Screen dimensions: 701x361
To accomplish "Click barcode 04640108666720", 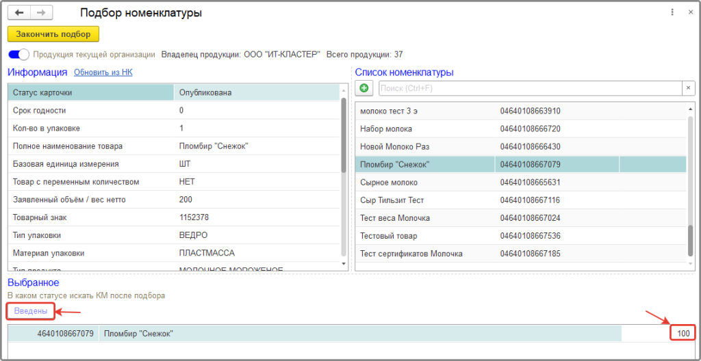I will (x=530, y=129).
